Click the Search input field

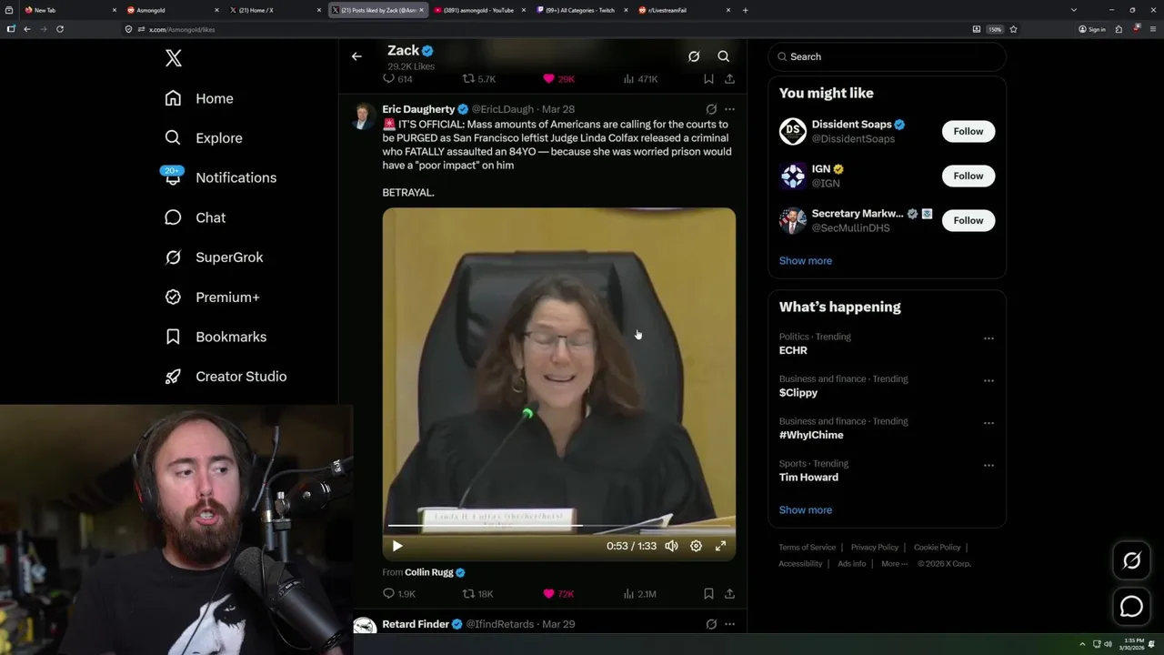(888, 56)
